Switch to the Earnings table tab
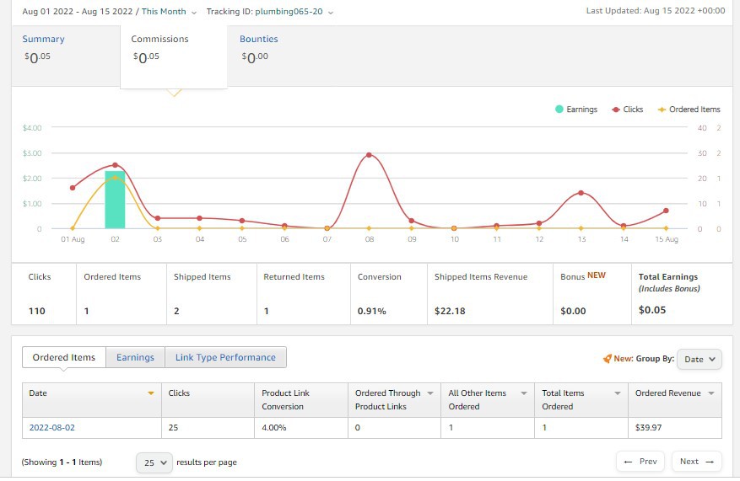The height and width of the screenshot is (481, 740). pyautogui.click(x=136, y=357)
